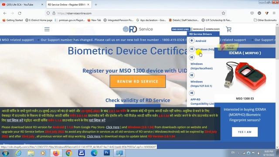Open Photoshop from taskbar

click(107, 153)
